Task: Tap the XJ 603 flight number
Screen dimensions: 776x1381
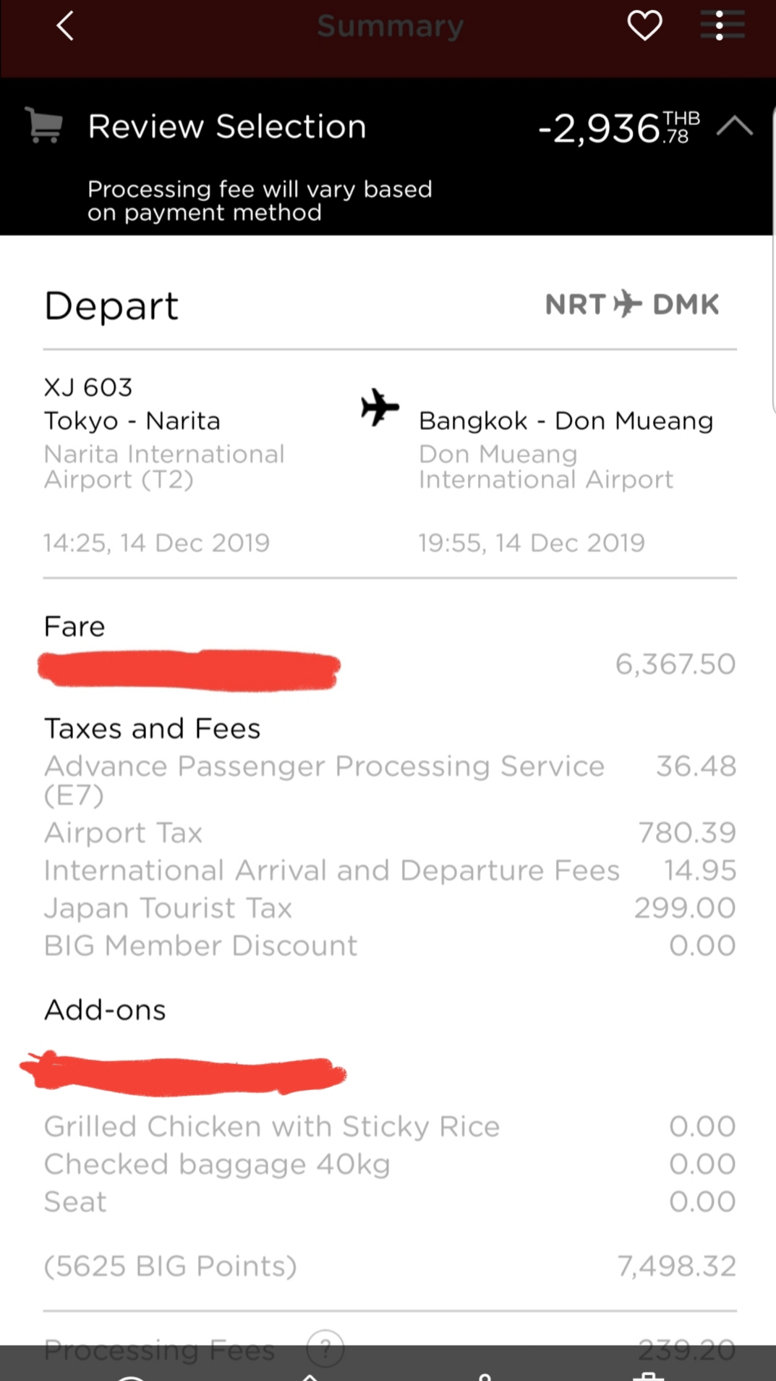Action: coord(88,387)
